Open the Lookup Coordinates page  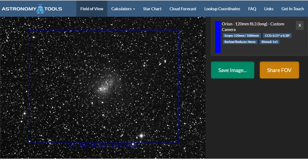pos(222,9)
